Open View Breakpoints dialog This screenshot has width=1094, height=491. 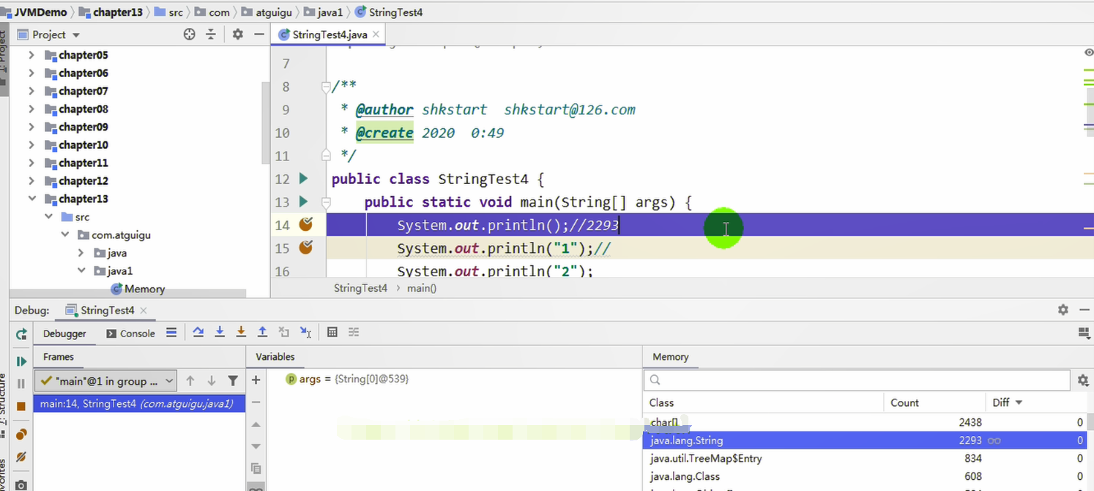pyautogui.click(x=21, y=435)
